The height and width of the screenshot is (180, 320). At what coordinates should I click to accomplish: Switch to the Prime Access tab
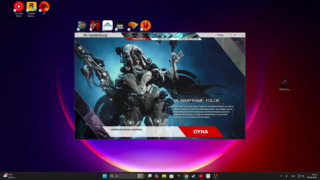point(164,39)
